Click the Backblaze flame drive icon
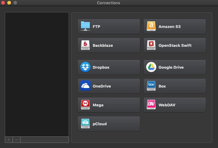Screen dimensions: 218x148 85,45
